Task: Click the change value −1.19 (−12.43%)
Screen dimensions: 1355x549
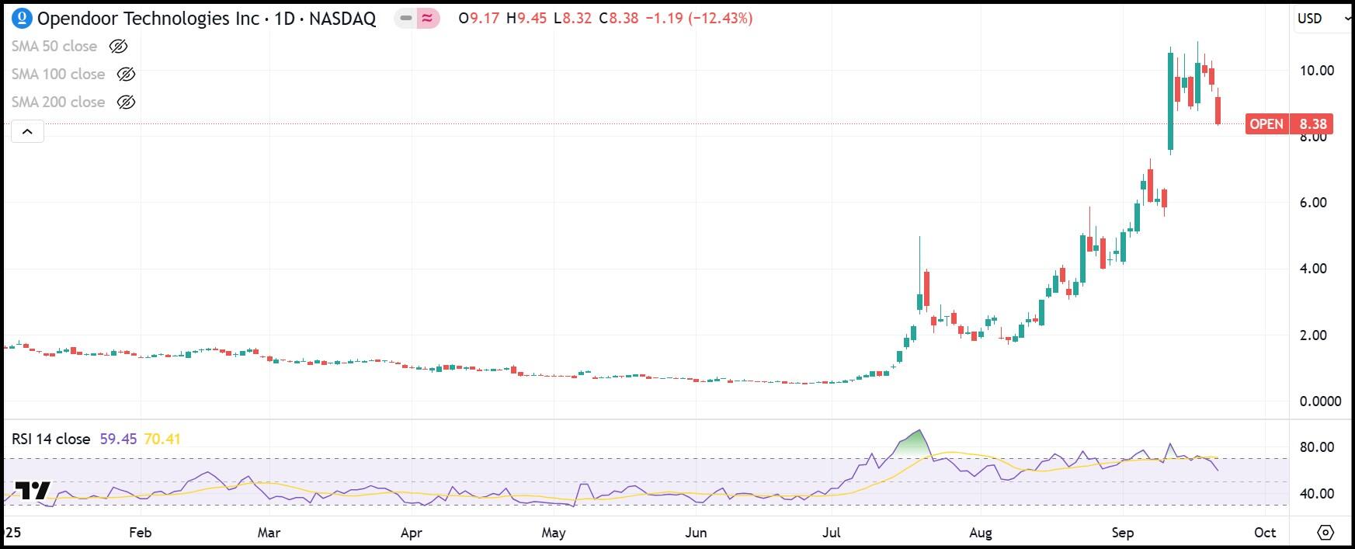Action: pos(697,18)
